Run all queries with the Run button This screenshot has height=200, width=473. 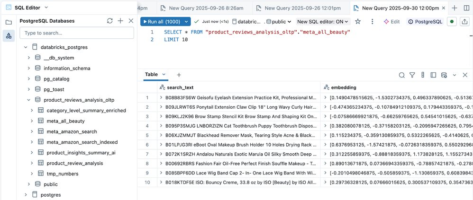[160, 22]
